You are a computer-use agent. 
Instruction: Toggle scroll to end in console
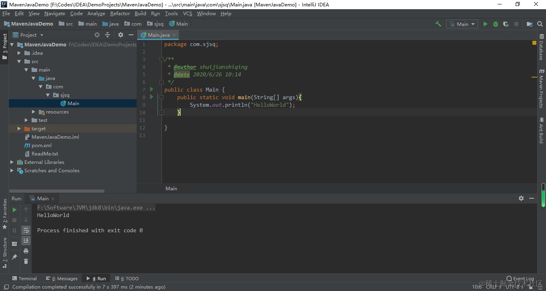tap(26, 241)
